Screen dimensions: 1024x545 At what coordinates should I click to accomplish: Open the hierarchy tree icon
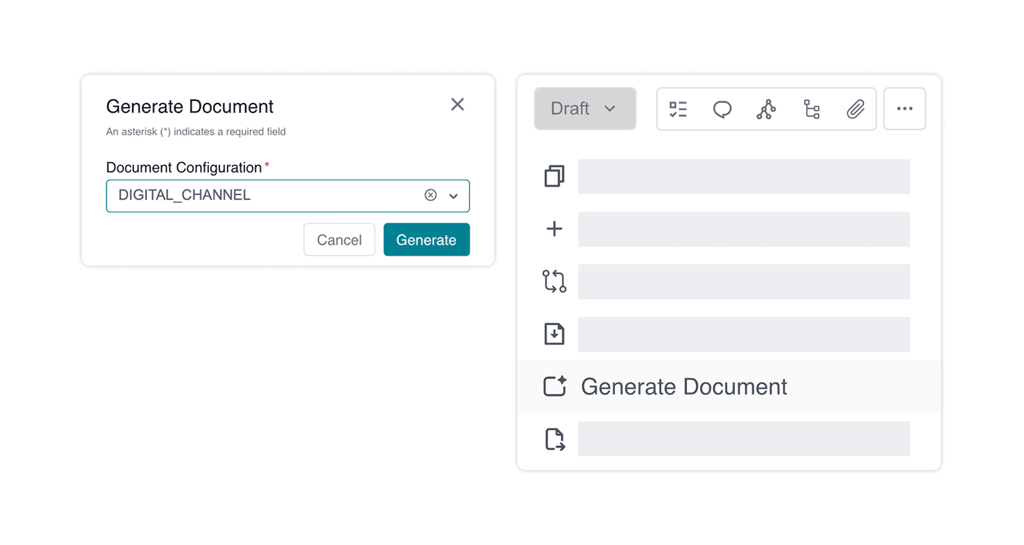tap(812, 109)
